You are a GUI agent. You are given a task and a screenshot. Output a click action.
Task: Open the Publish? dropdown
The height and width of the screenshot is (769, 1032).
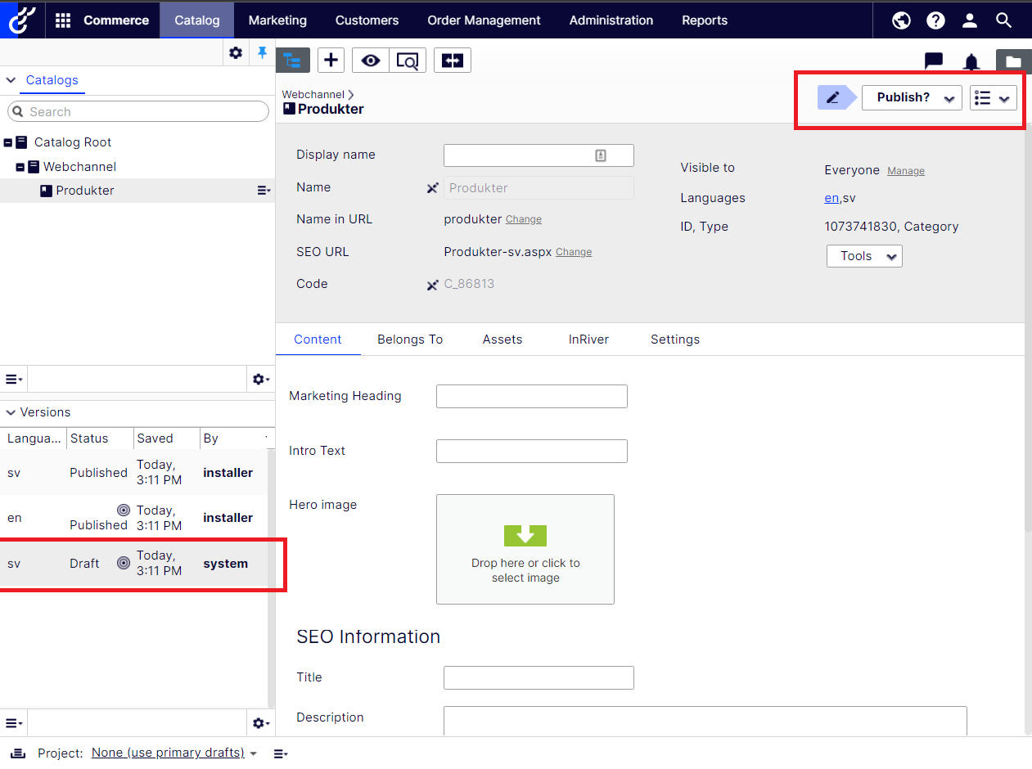click(912, 97)
